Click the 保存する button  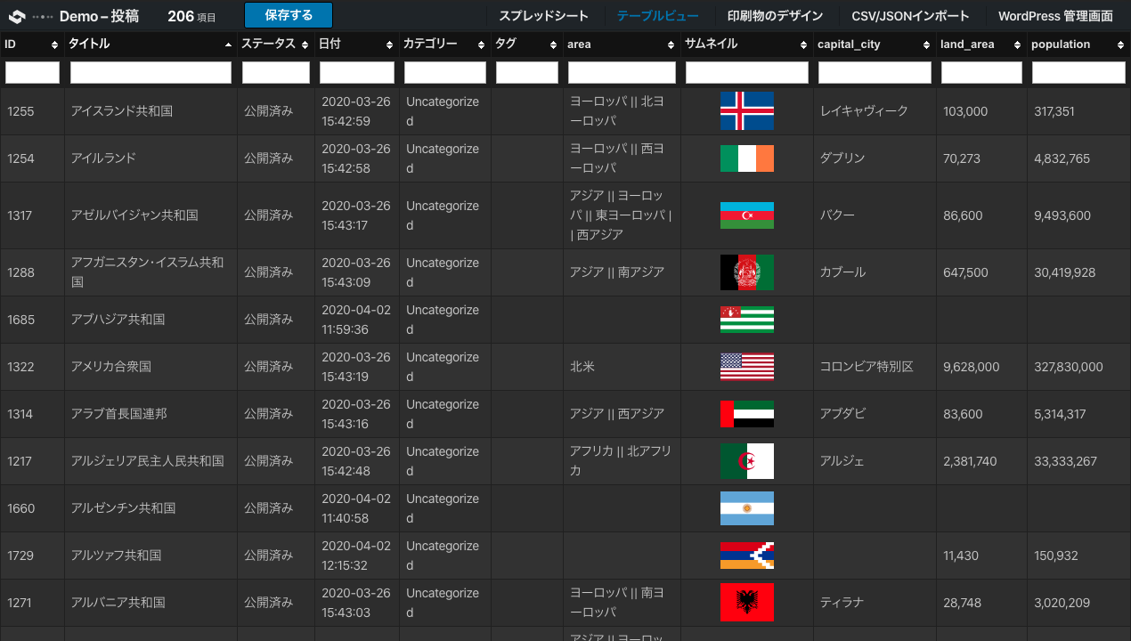point(289,15)
